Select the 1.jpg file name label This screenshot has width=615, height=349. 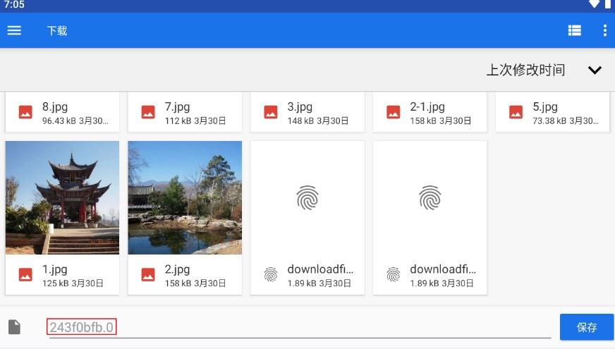[x=55, y=269]
